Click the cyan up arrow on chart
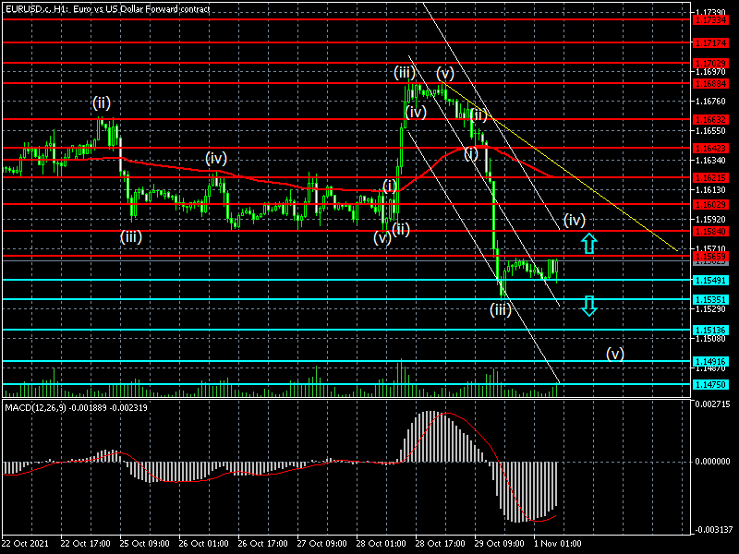Image resolution: width=739 pixels, height=554 pixels. [x=588, y=244]
